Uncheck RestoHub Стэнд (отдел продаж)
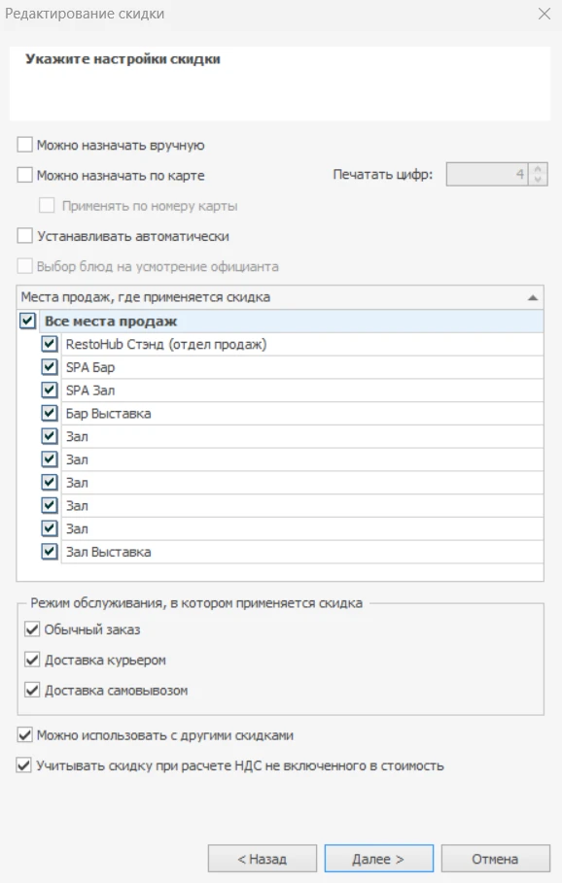Image resolution: width=562 pixels, height=883 pixels. (50, 344)
